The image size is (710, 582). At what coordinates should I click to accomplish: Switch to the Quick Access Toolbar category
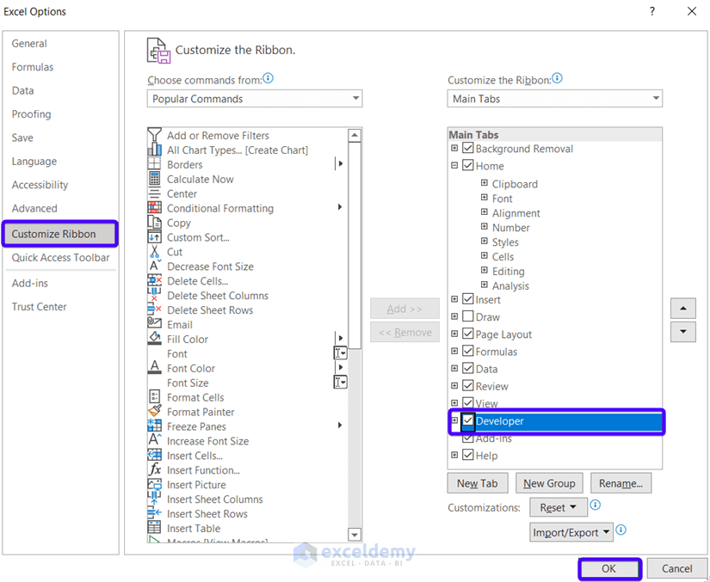coord(60,257)
